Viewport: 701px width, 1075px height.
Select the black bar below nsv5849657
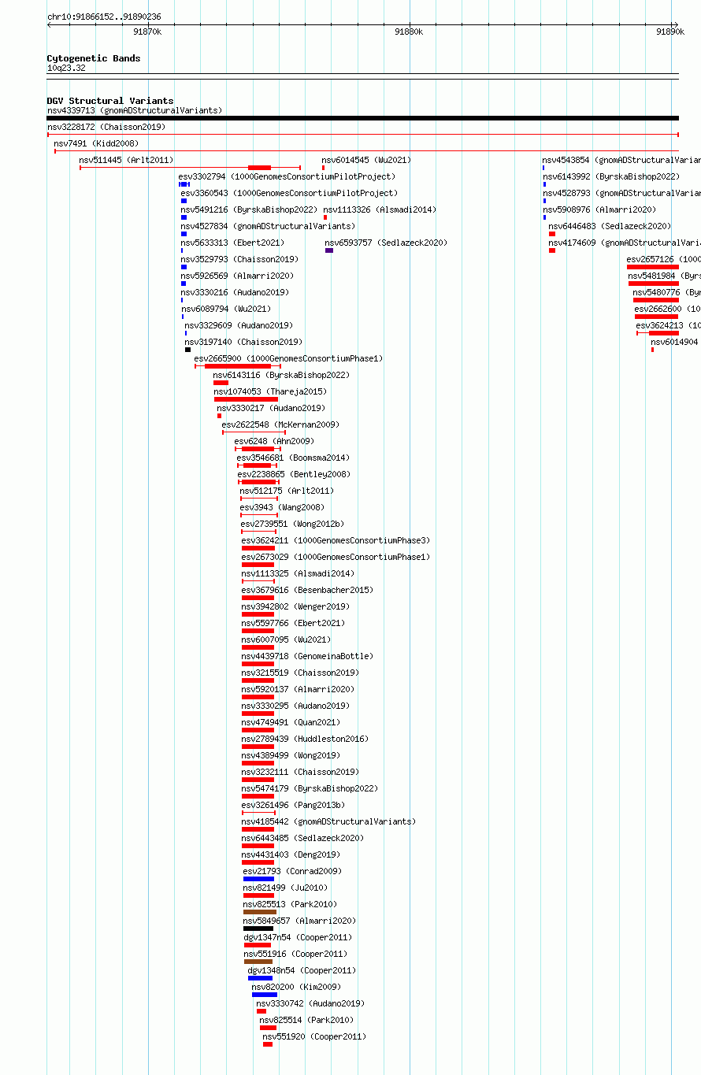coord(258,929)
